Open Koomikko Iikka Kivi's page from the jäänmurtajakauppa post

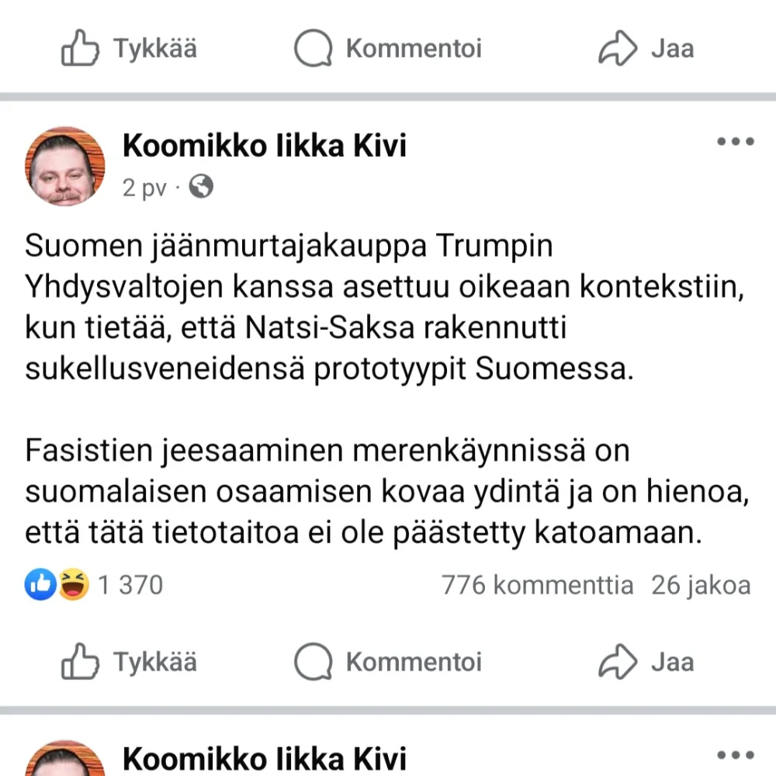[264, 145]
